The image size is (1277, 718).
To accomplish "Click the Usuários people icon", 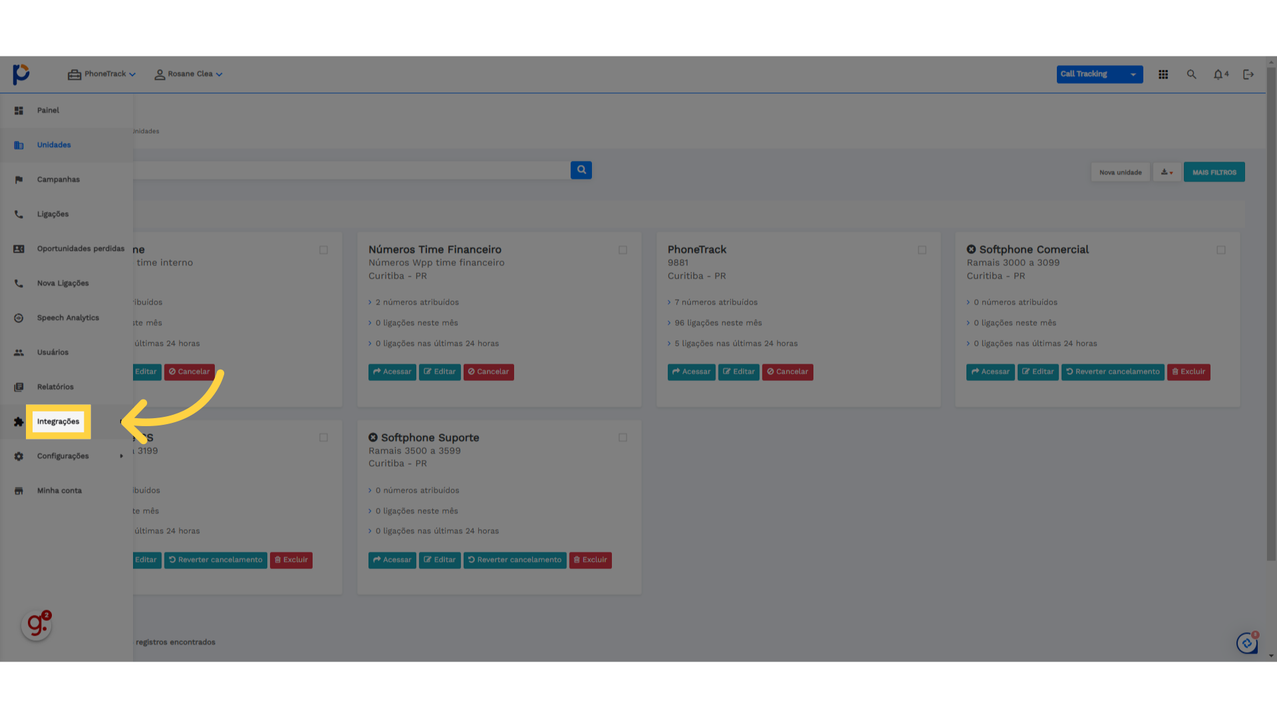I will tap(19, 352).
